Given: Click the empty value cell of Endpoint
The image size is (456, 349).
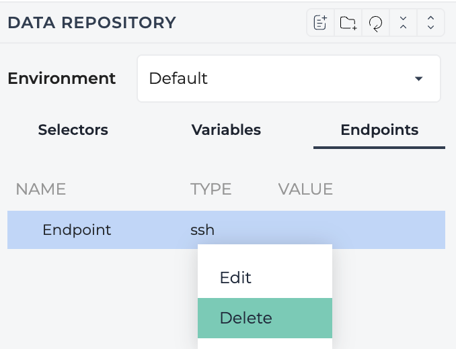Looking at the screenshot, I should click(x=360, y=230).
